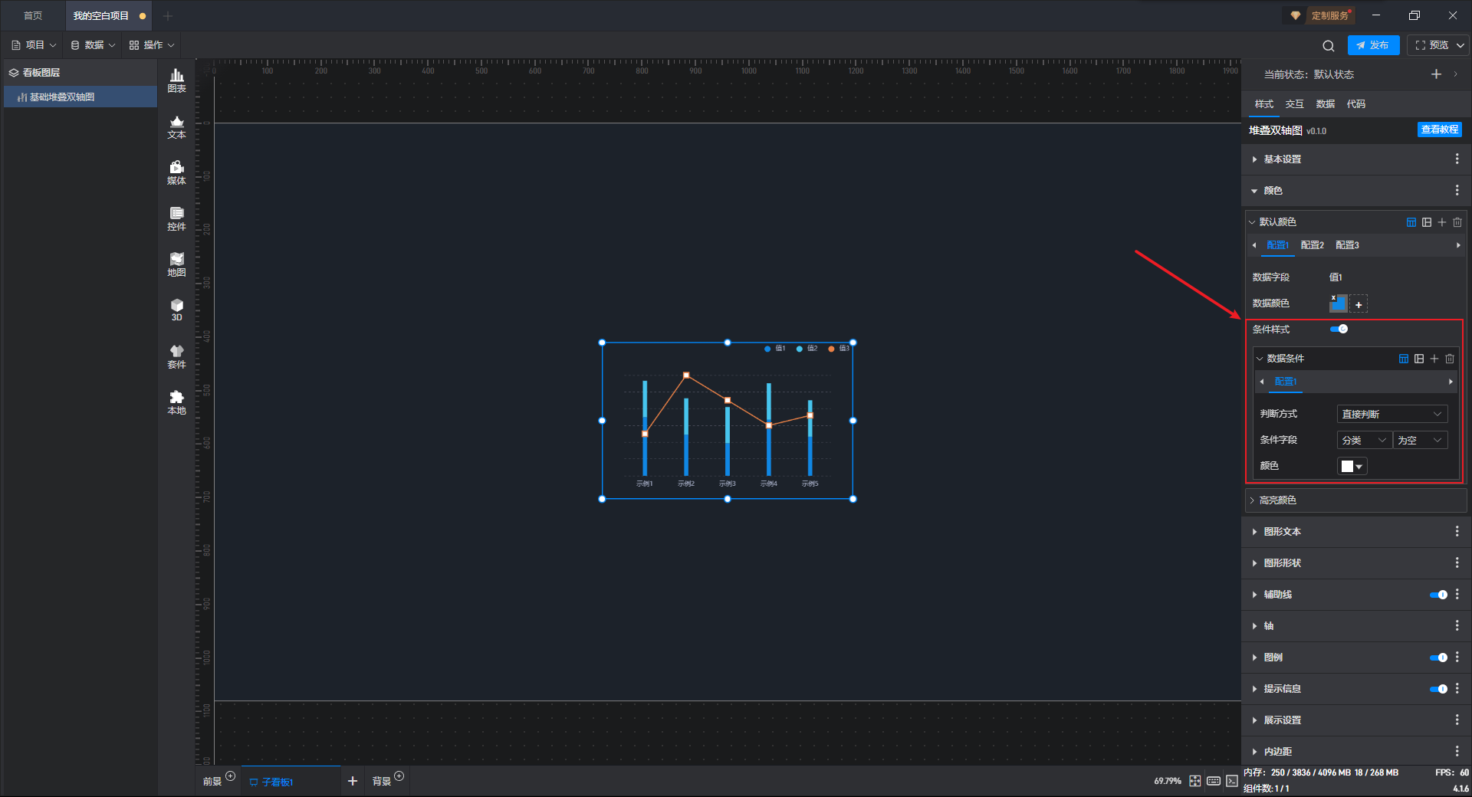This screenshot has width=1472, height=797.
Task: Add a new 默认颜色 configuration
Action: (1442, 222)
